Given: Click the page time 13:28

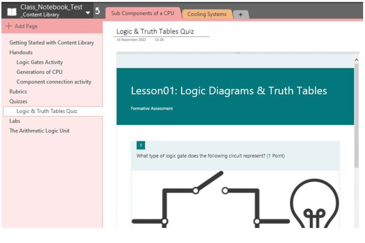Looking at the screenshot, I should (159, 40).
